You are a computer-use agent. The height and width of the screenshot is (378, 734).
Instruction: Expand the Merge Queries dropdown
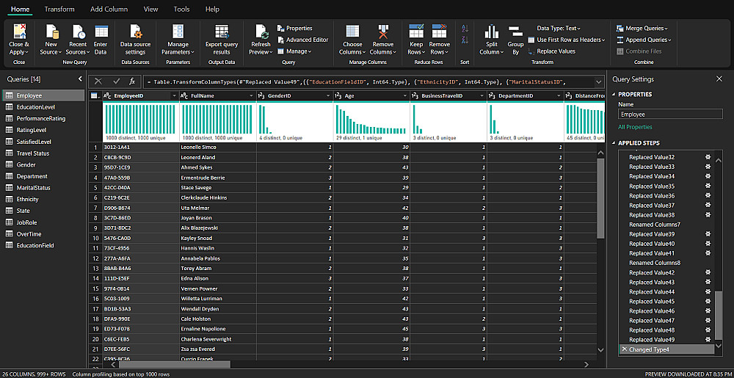[642, 29]
